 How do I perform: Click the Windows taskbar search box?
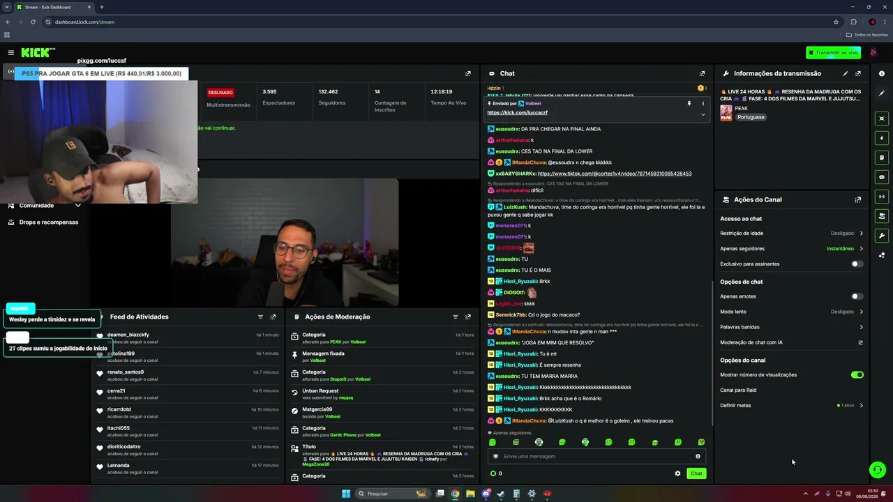point(393,494)
